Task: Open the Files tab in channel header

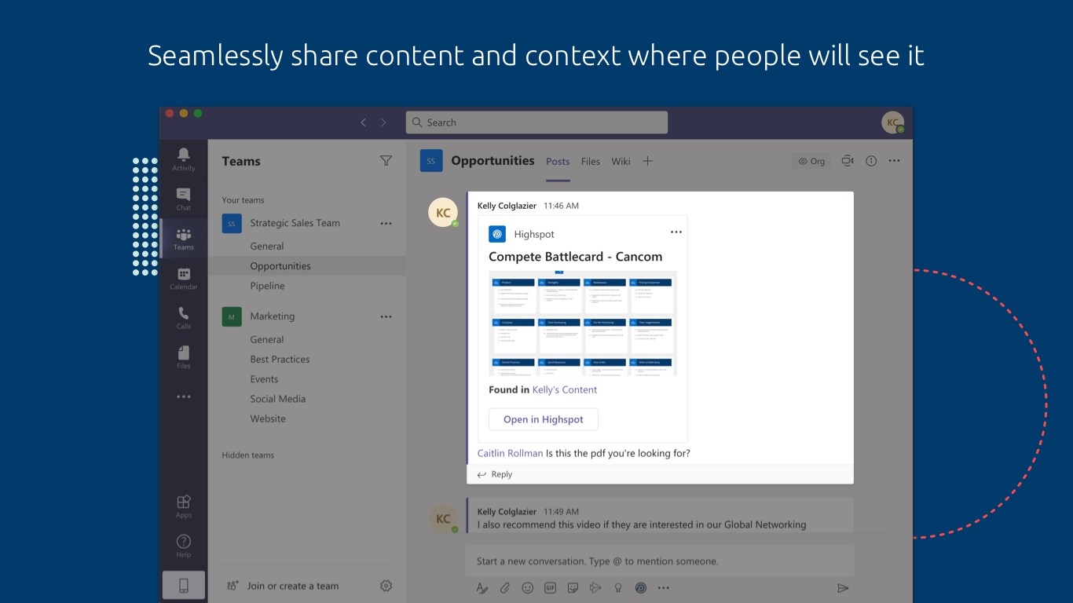Action: coord(591,161)
